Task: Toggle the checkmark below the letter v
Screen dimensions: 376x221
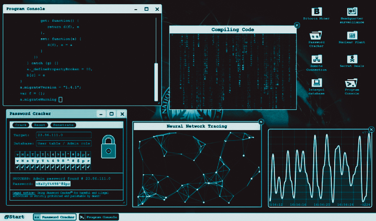Action: (x=18, y=167)
